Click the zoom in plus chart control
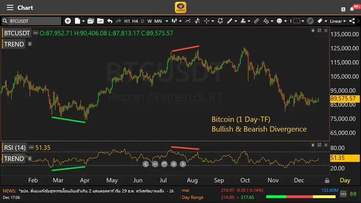The height and width of the screenshot is (203, 361). 174,164
